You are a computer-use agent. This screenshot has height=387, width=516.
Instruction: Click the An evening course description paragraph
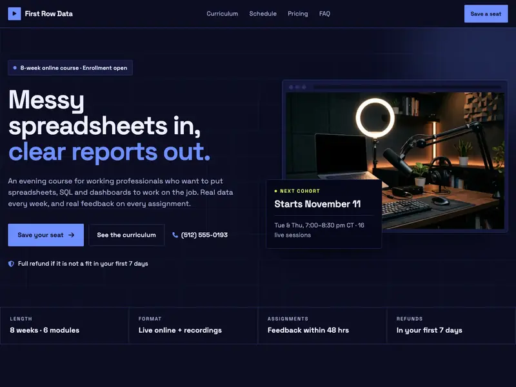(121, 192)
